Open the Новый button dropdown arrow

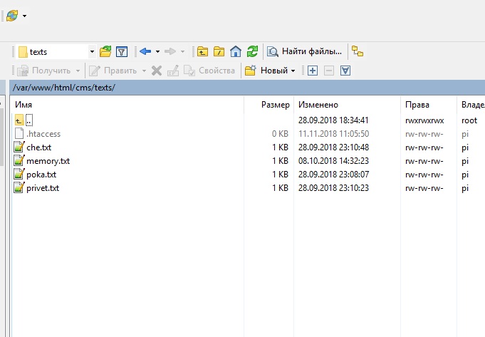click(x=293, y=71)
